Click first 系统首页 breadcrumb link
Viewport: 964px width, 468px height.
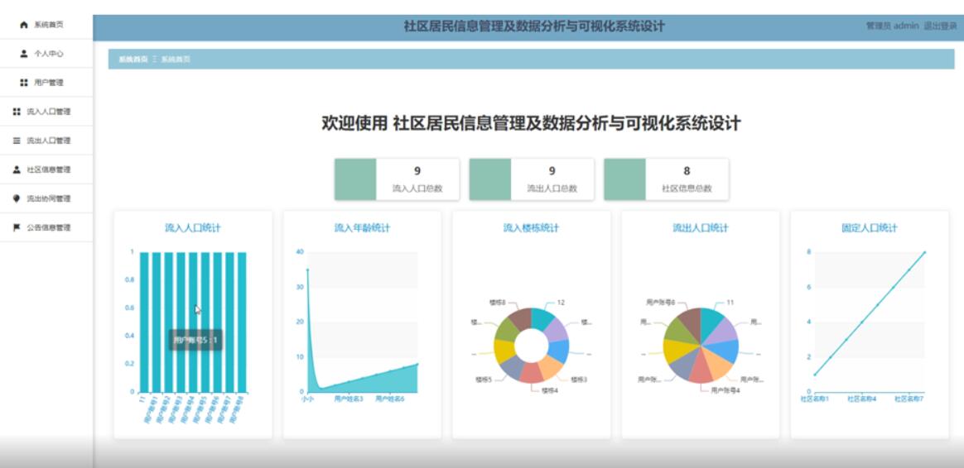[133, 60]
